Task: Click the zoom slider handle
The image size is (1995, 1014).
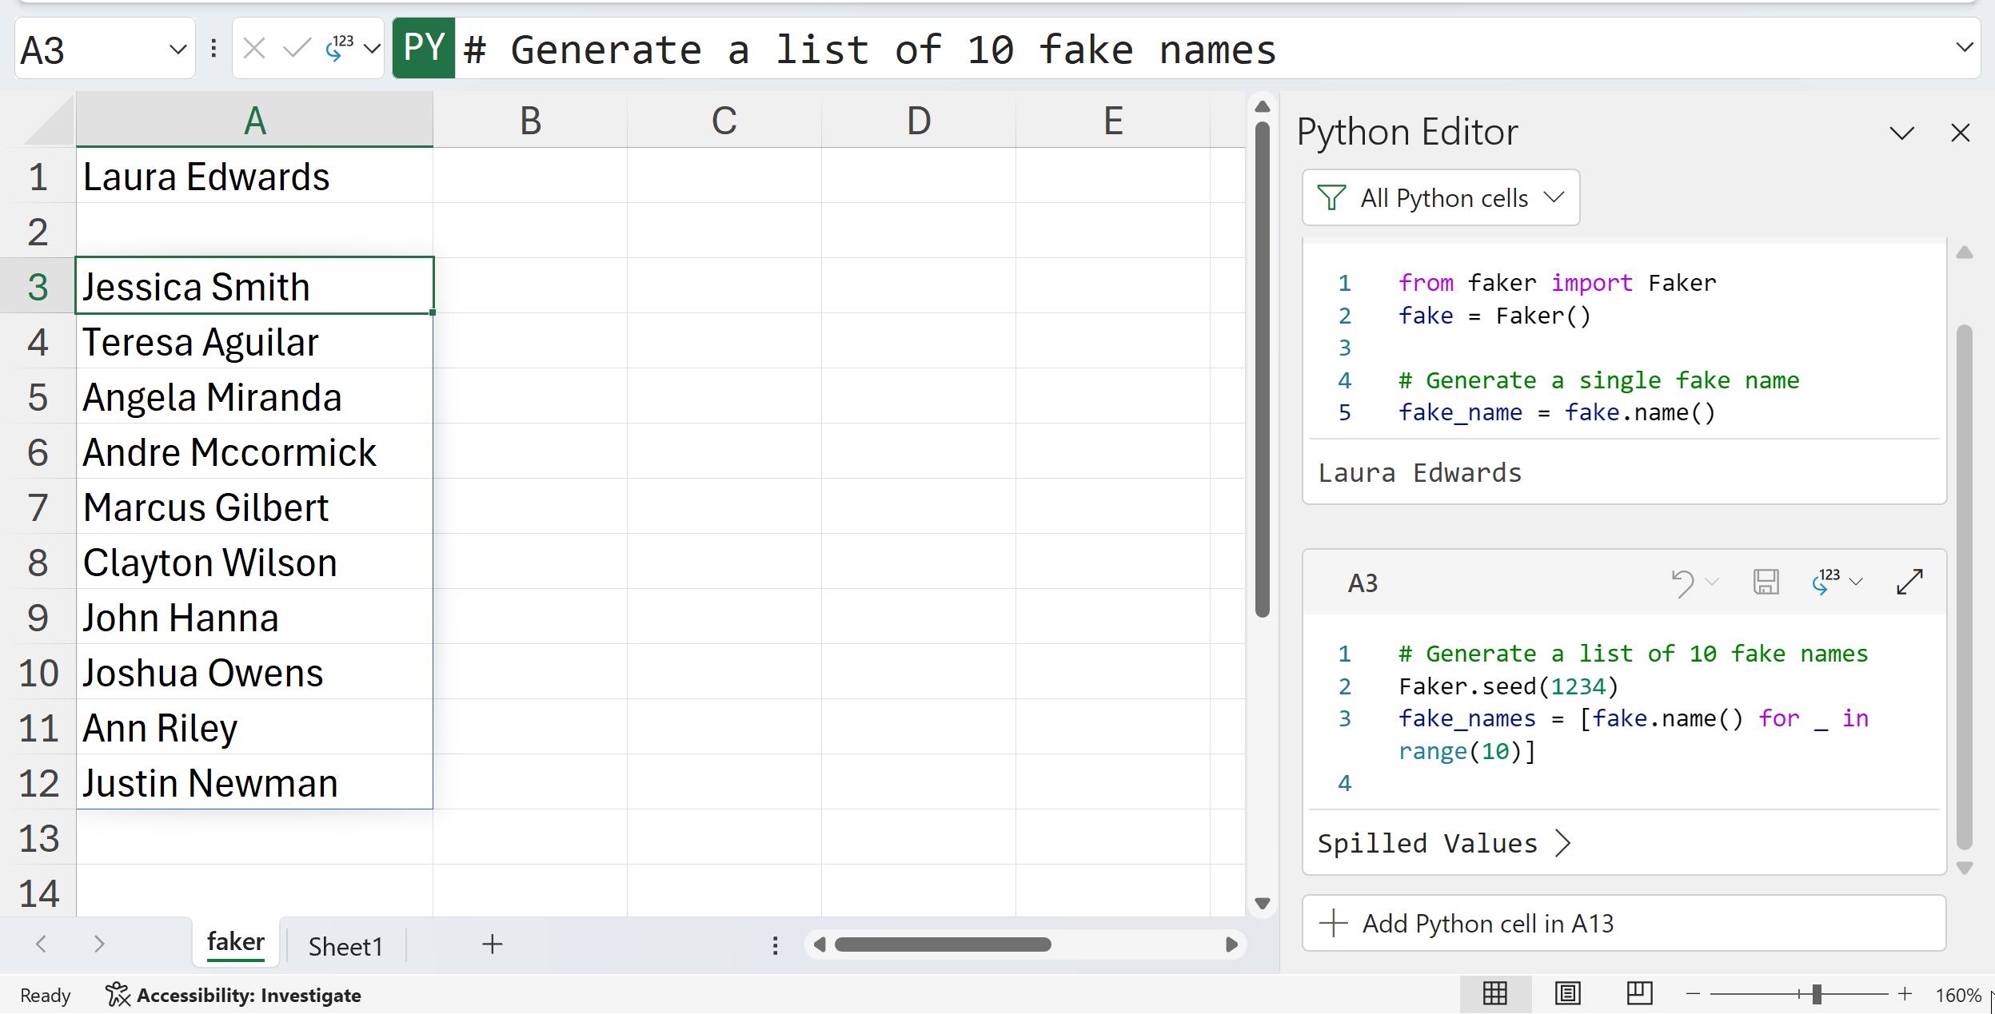Action: pyautogui.click(x=1817, y=994)
